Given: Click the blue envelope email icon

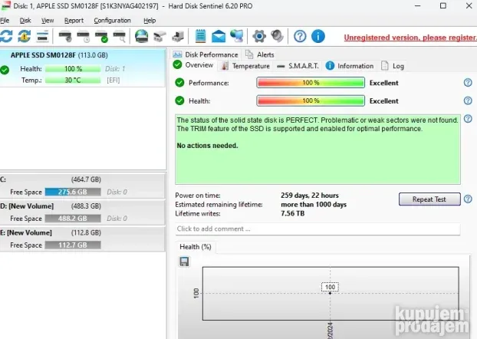Looking at the screenshot, I should (x=219, y=36).
